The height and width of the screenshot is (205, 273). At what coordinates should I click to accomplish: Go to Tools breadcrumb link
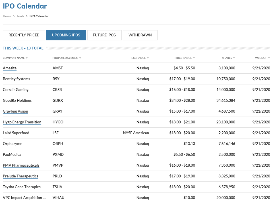pyautogui.click(x=20, y=16)
